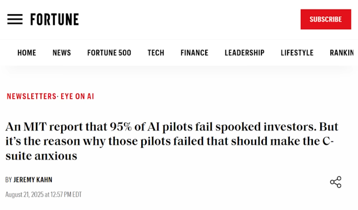Share the article via share icon
The height and width of the screenshot is (210, 358).
pos(335,182)
